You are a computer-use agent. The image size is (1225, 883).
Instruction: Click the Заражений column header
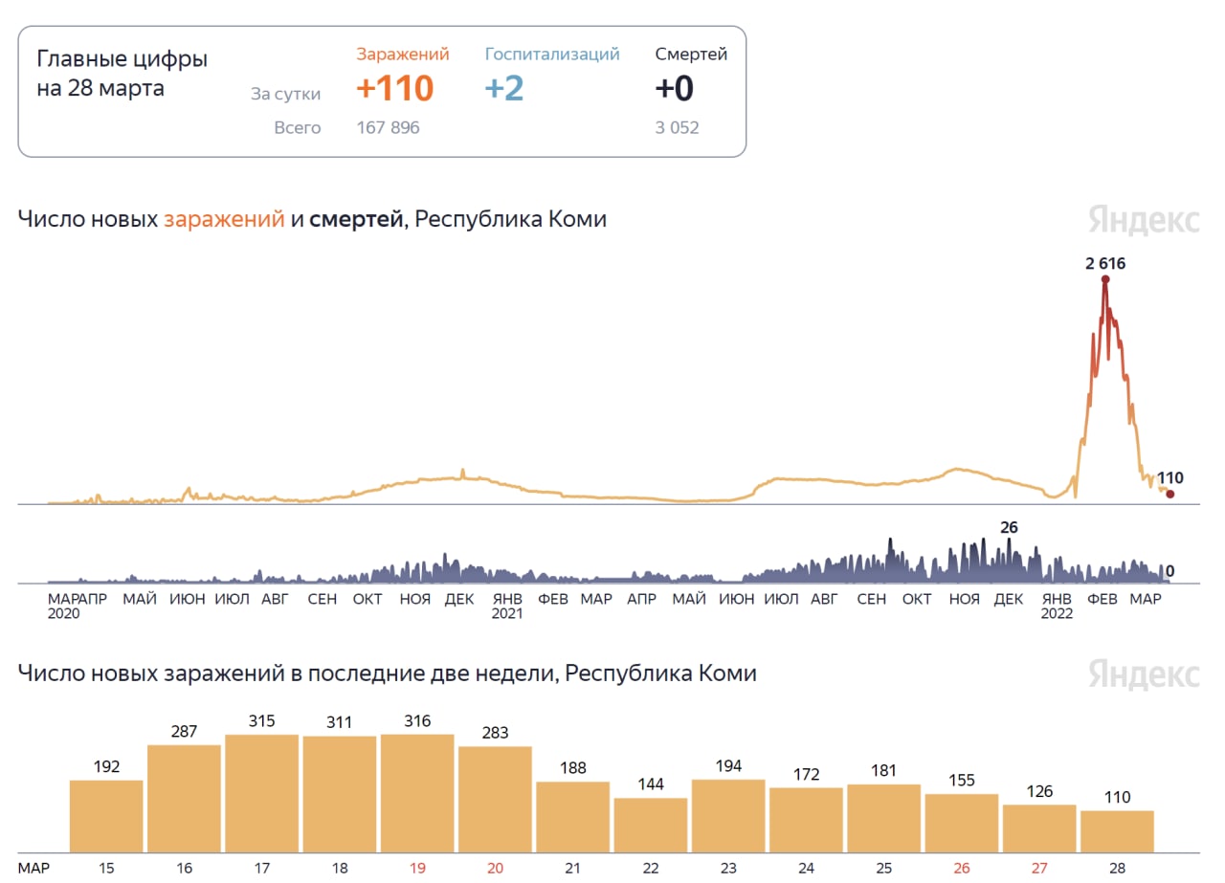pyautogui.click(x=402, y=55)
